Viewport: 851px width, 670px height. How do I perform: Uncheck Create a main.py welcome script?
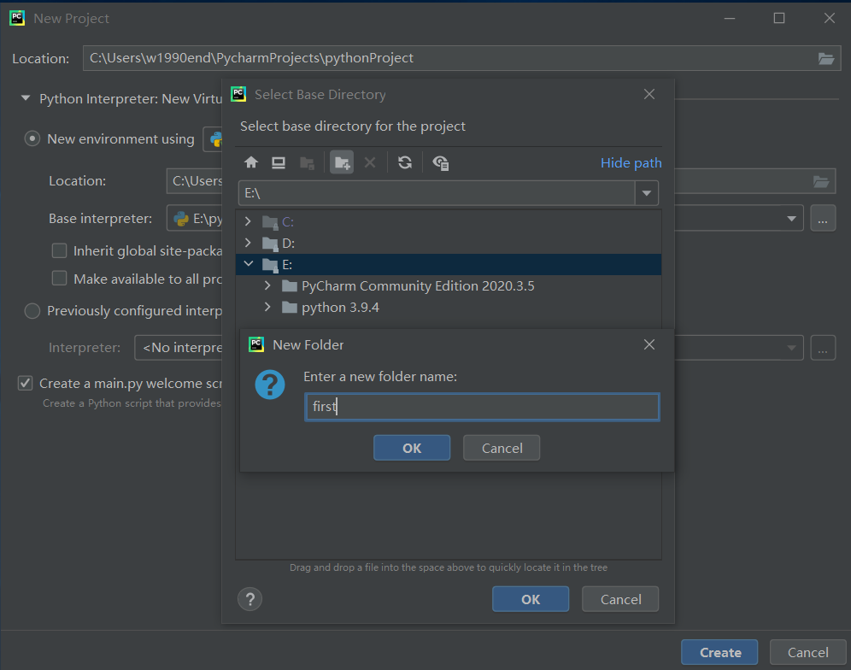26,384
